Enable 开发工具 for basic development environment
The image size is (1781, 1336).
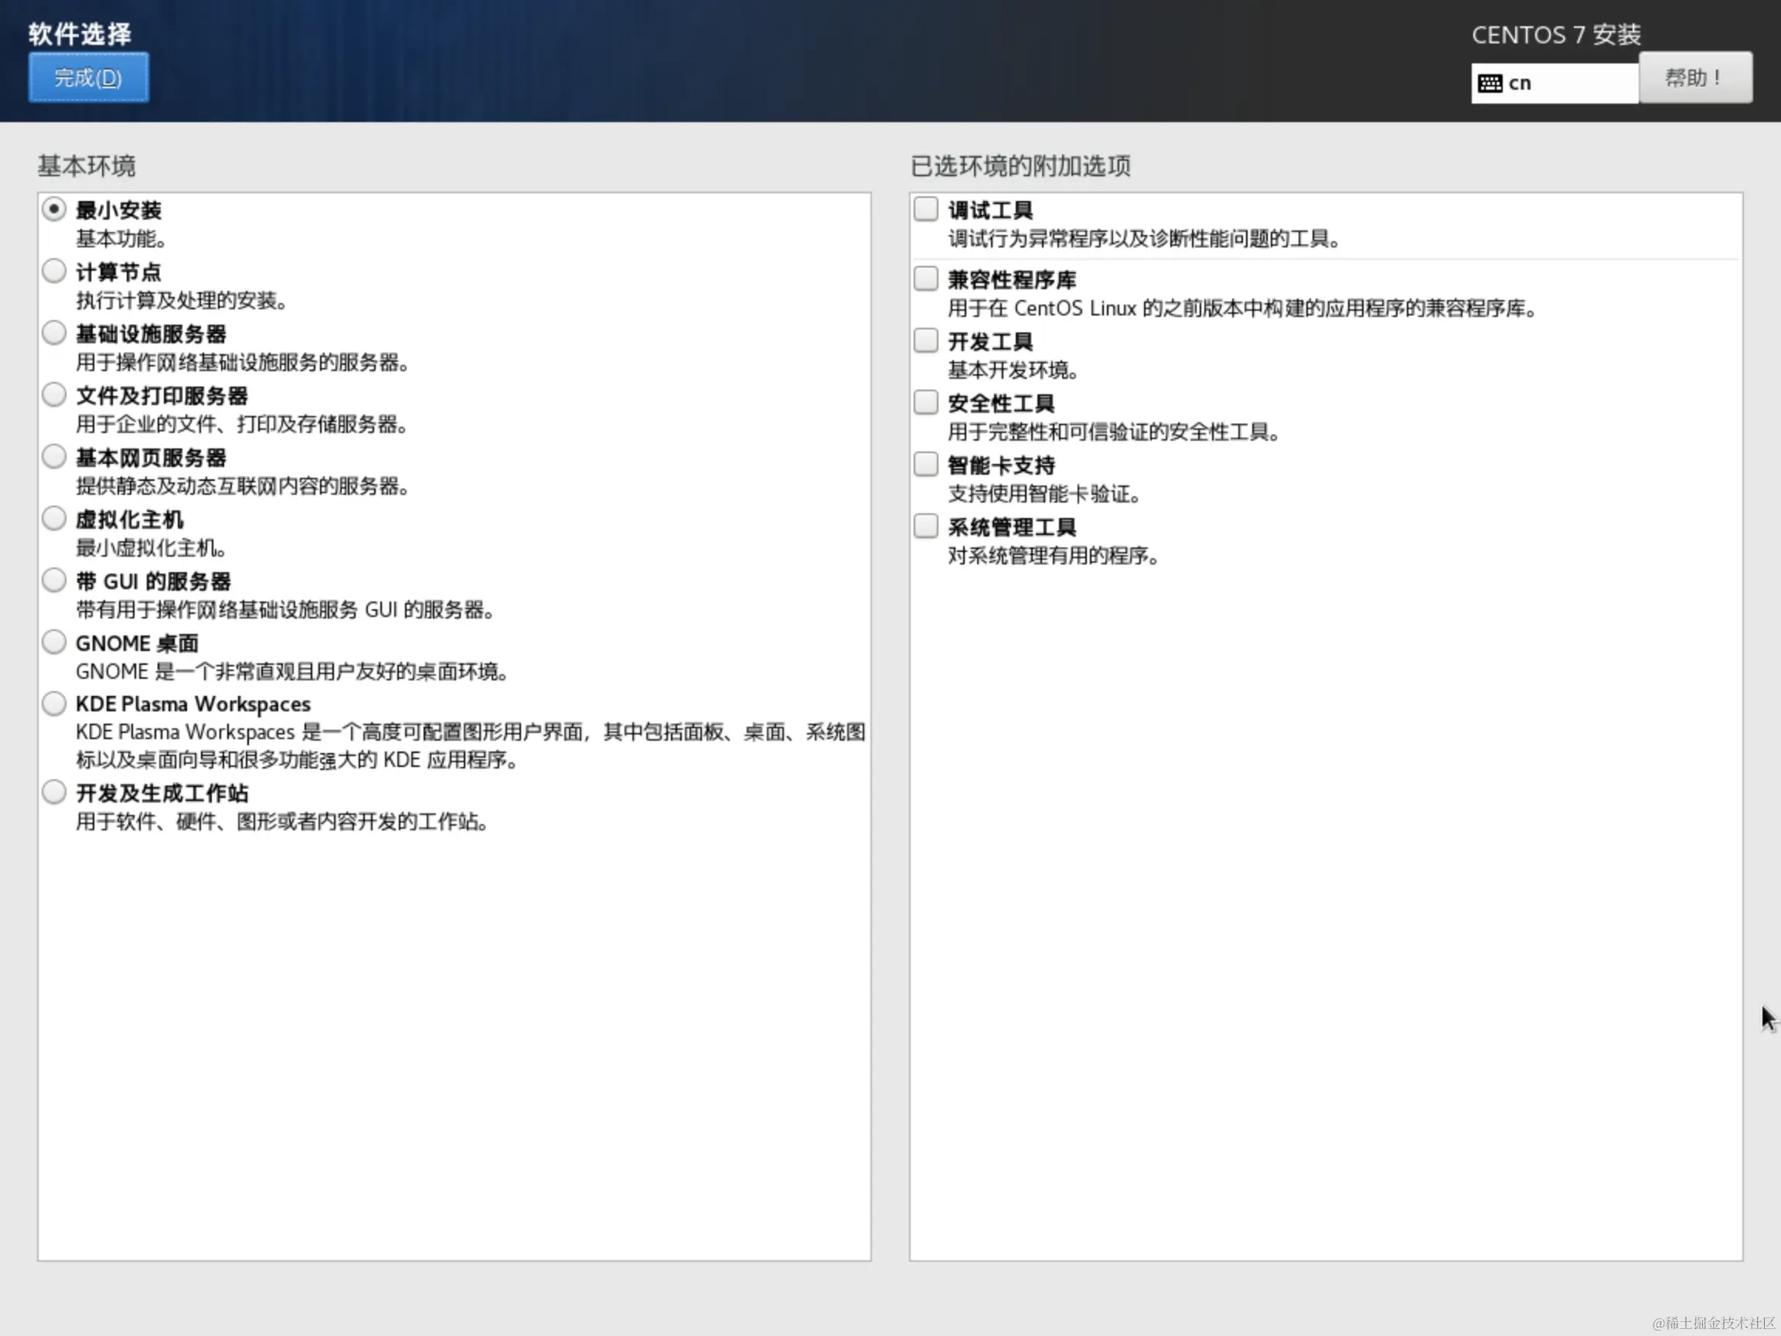[x=925, y=341]
